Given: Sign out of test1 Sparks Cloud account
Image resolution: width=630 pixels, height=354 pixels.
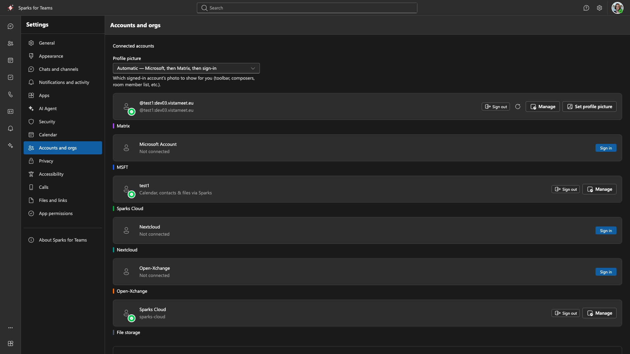Looking at the screenshot, I should click(565, 189).
